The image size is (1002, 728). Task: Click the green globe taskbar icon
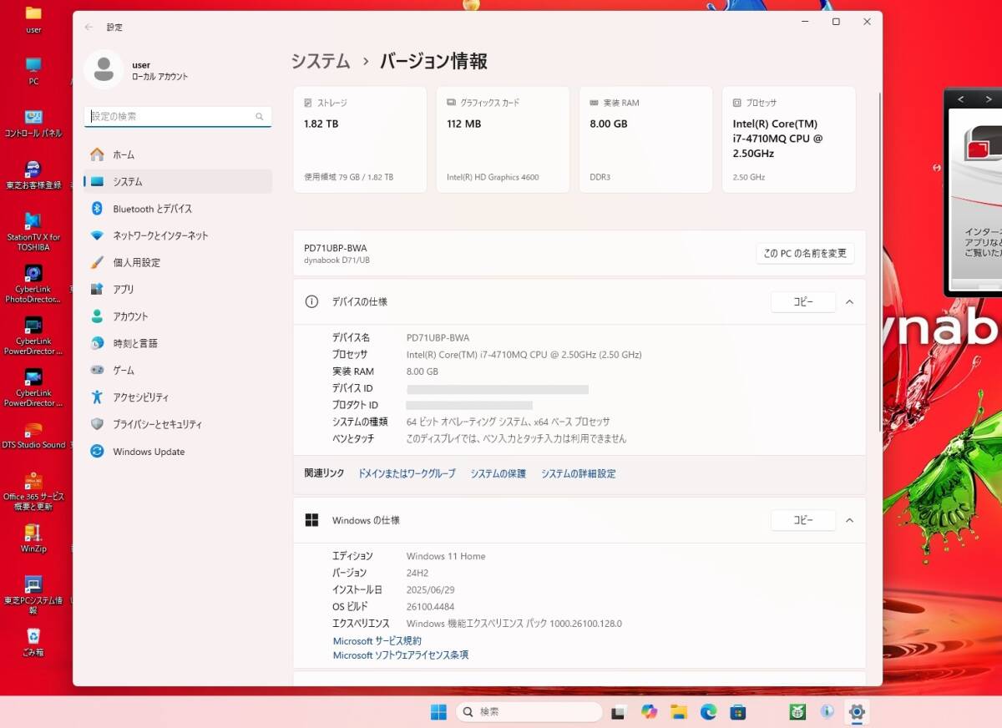(797, 712)
